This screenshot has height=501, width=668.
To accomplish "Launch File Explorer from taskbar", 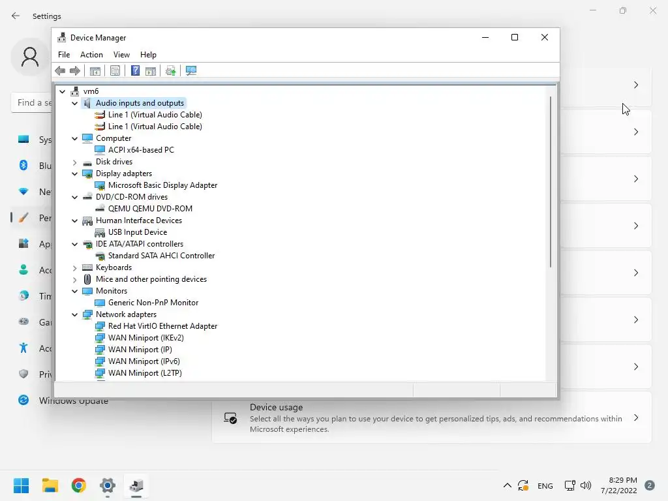I will [50, 485].
